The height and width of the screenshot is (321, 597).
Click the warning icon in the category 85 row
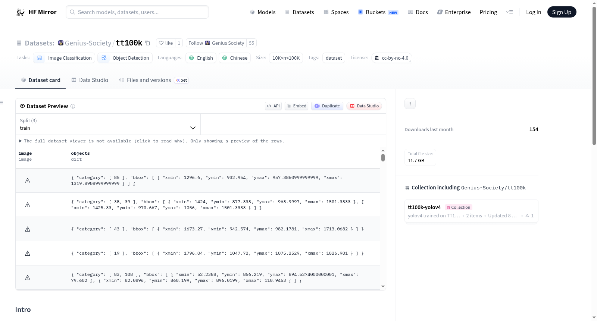pos(28,180)
